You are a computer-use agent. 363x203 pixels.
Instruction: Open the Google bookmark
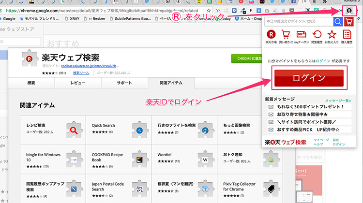pyautogui.click(x=8, y=19)
